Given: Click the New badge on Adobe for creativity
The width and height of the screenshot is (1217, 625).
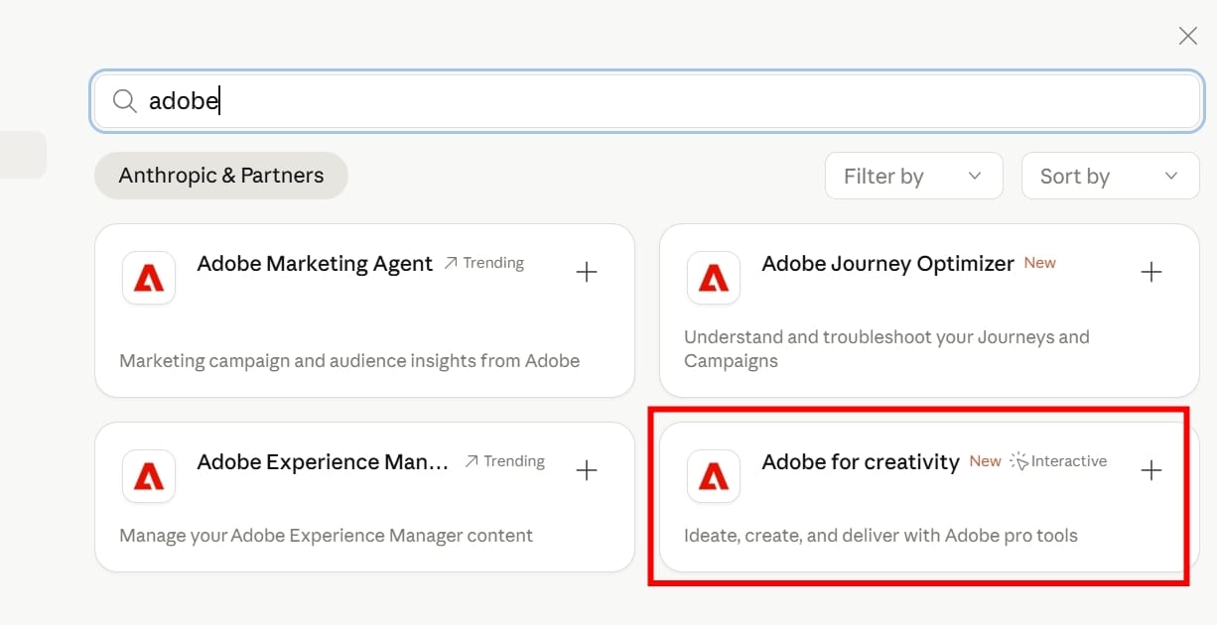Looking at the screenshot, I should click(x=985, y=461).
